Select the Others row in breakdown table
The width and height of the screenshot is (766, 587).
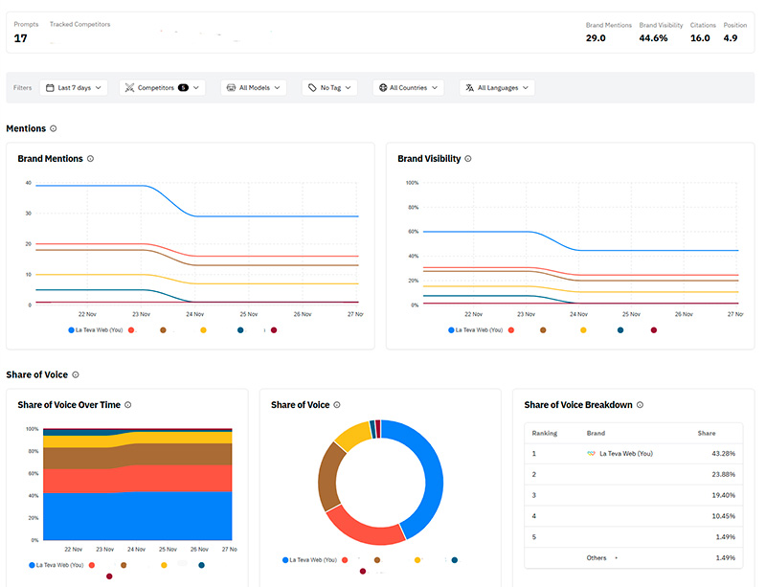(x=632, y=556)
